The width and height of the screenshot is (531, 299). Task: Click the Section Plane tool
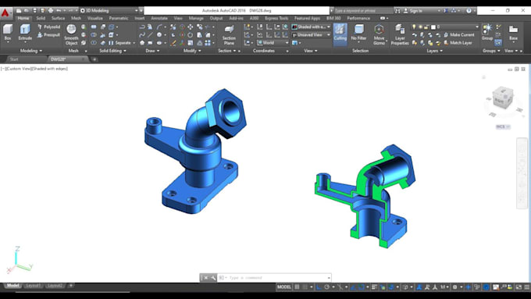[x=229, y=35]
